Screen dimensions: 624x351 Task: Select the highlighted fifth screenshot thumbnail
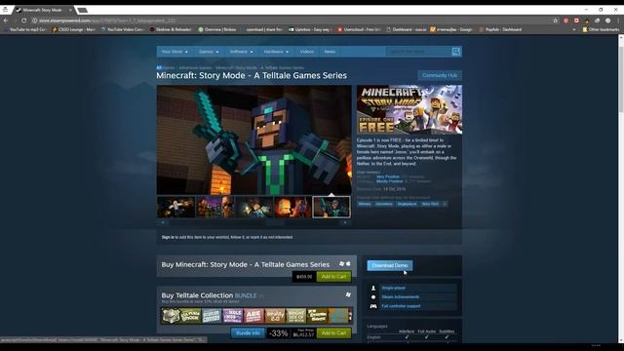(x=331, y=207)
